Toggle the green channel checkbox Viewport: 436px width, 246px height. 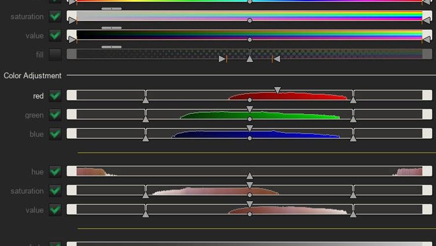[55, 115]
